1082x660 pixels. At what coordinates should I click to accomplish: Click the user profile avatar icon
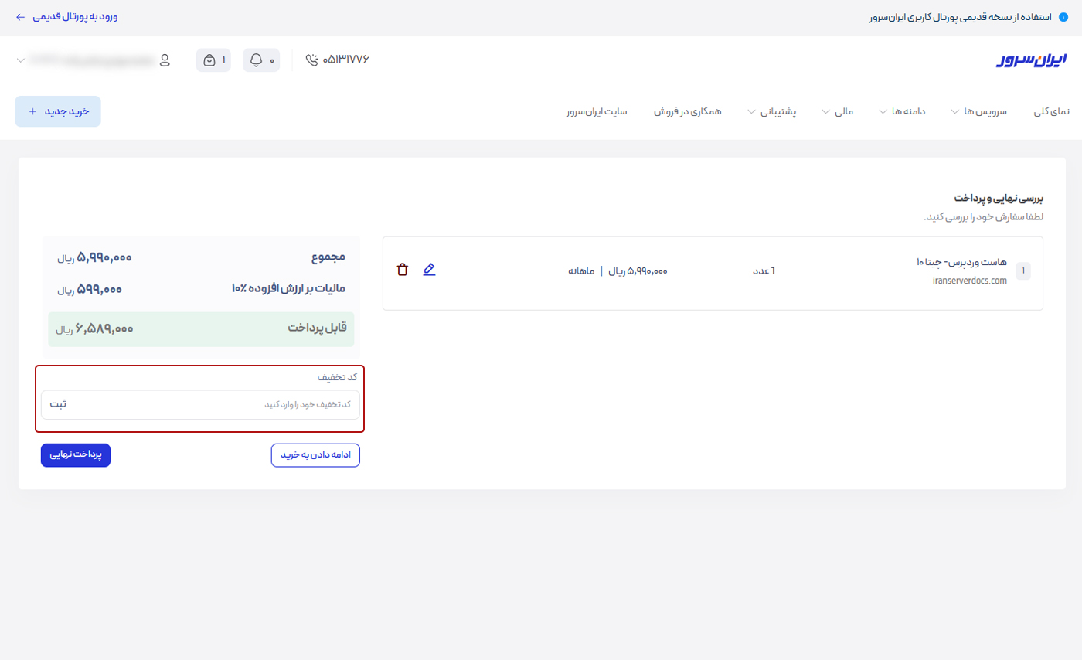tap(164, 60)
